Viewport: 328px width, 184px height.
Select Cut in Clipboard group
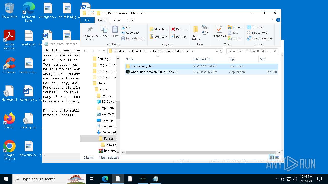click(126, 27)
